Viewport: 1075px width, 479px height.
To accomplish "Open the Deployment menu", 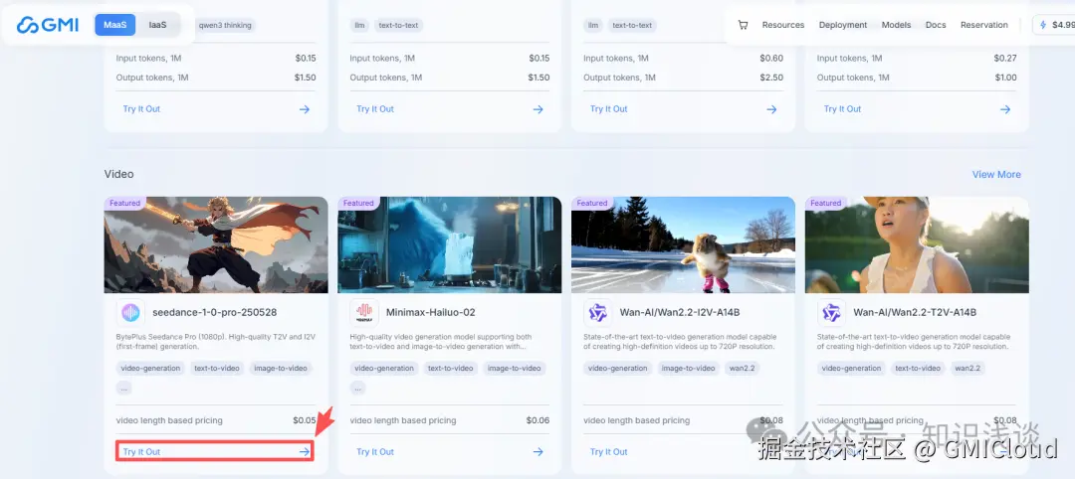I will coord(843,25).
